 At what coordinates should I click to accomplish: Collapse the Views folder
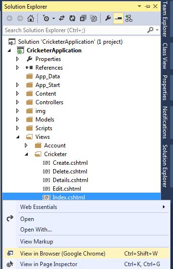[18, 137]
